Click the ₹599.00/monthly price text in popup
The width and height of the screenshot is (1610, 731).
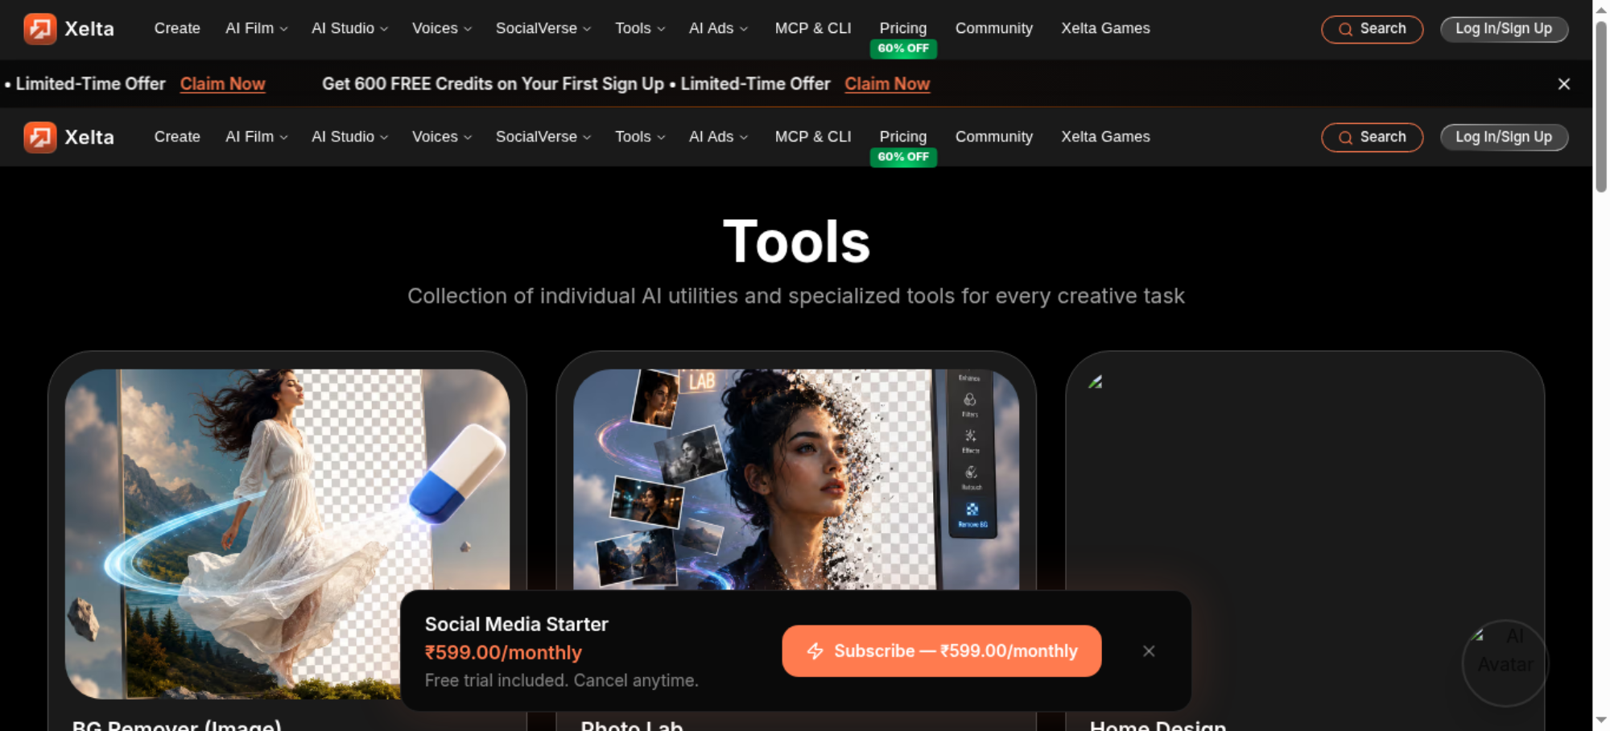pyautogui.click(x=503, y=652)
